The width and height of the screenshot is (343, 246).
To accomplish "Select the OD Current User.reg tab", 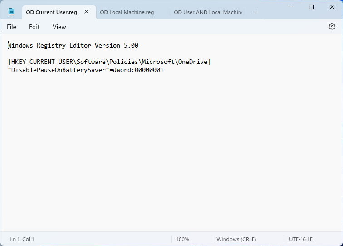I will click(x=51, y=12).
